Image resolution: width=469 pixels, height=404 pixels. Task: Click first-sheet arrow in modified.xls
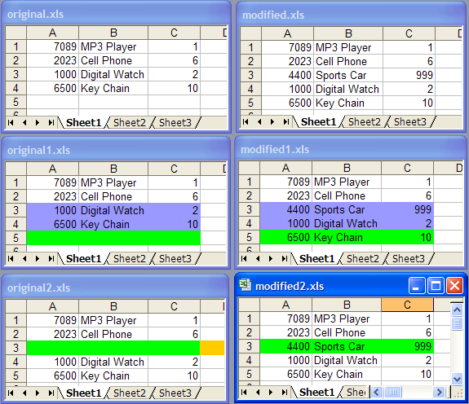[x=246, y=122]
